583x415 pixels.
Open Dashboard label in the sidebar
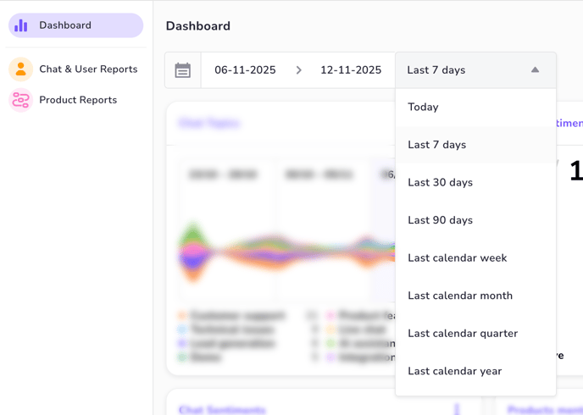click(x=65, y=25)
